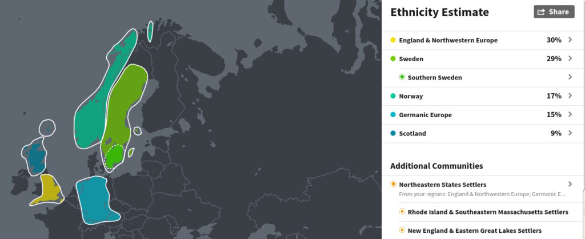Open Northeastern States Settlers chevron

tap(570, 185)
